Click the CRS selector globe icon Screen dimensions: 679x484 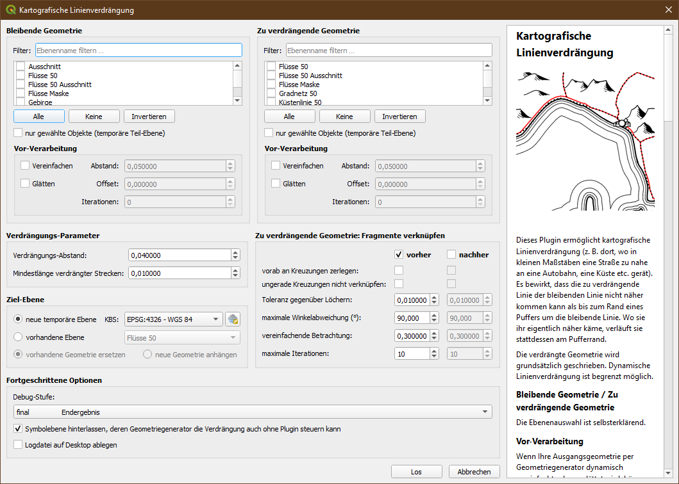coord(233,319)
